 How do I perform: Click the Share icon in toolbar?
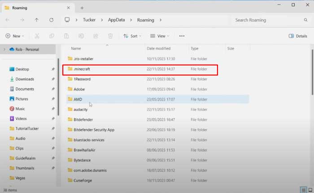pyautogui.click(x=96, y=36)
